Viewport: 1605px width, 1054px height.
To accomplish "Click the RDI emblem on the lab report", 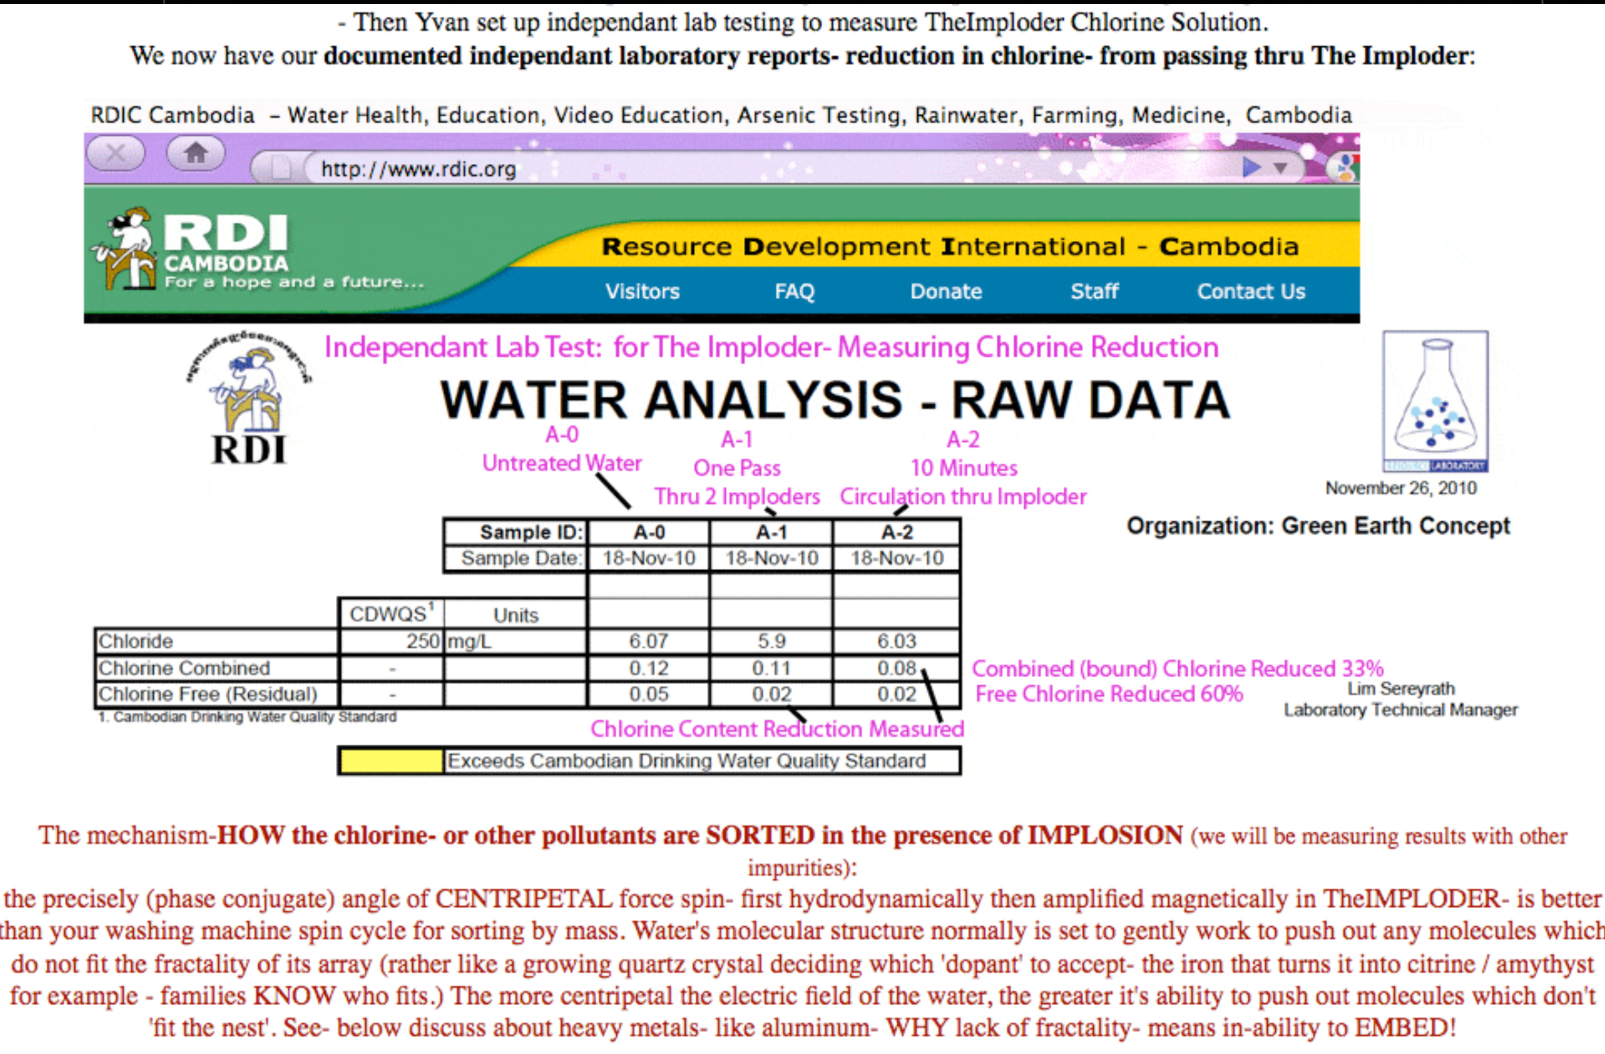I will 249,398.
